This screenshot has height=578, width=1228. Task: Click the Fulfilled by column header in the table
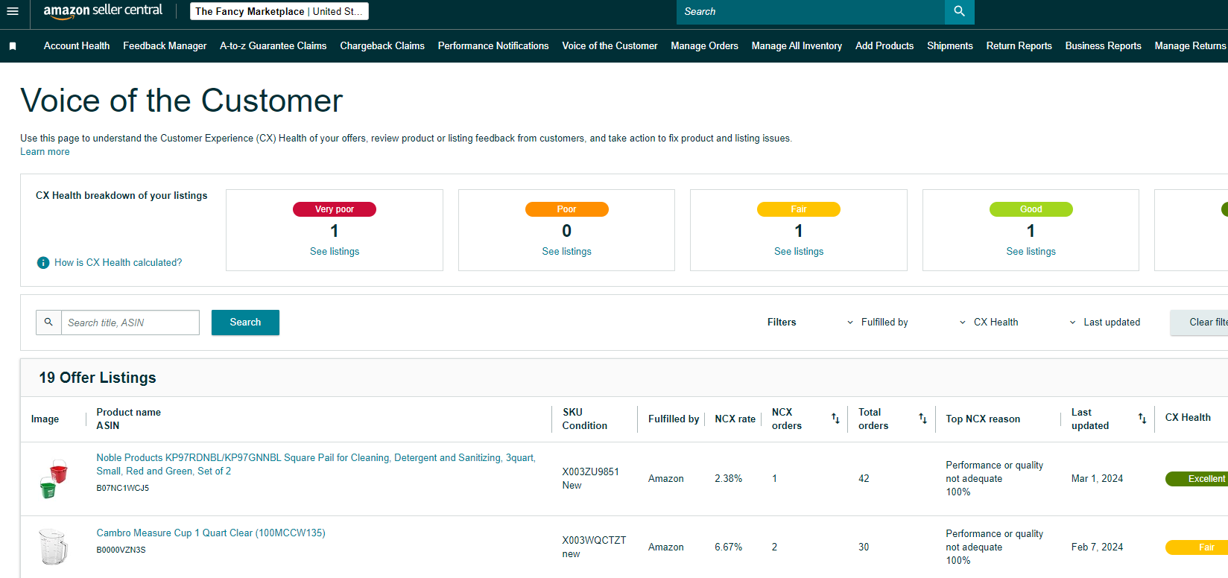674,419
